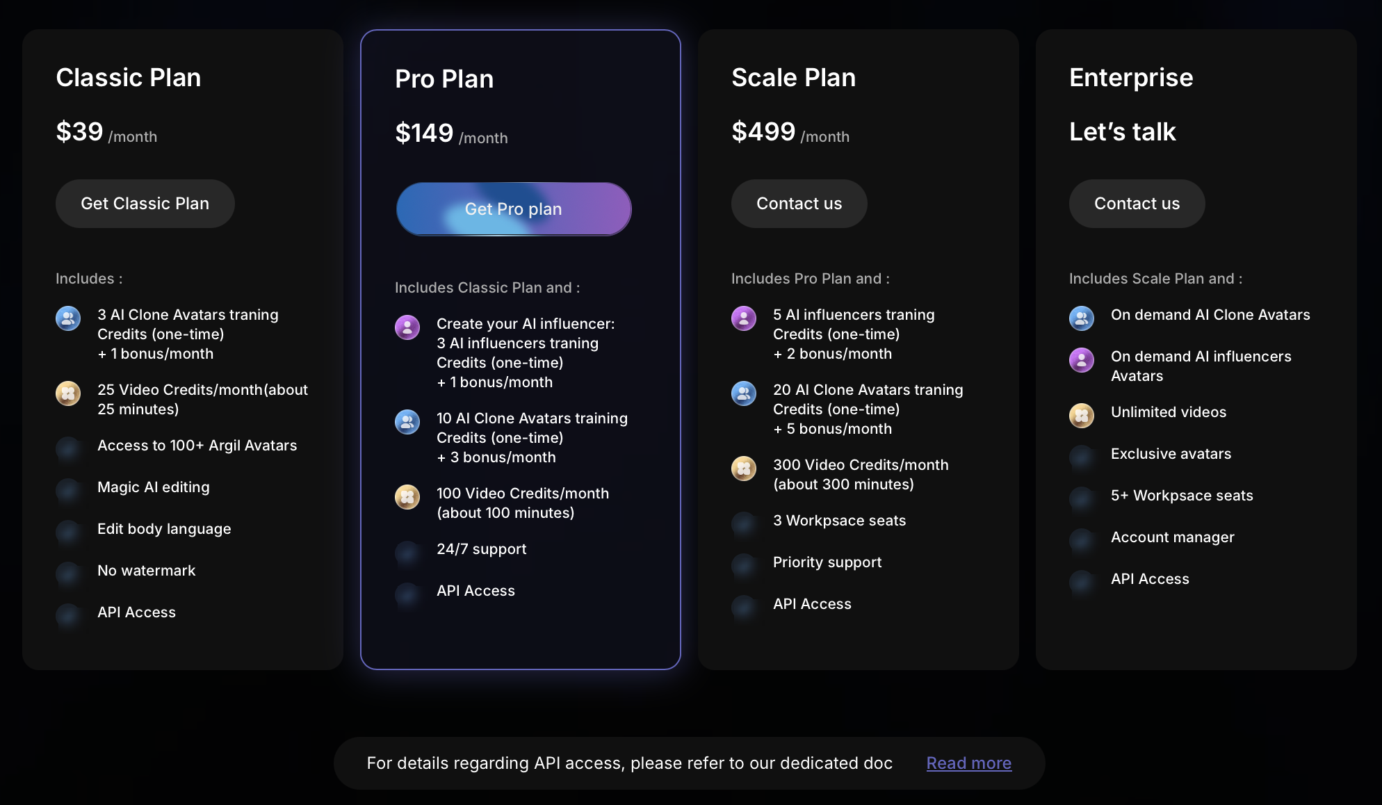Click purple icon beside 5 AI influencers

(x=744, y=318)
